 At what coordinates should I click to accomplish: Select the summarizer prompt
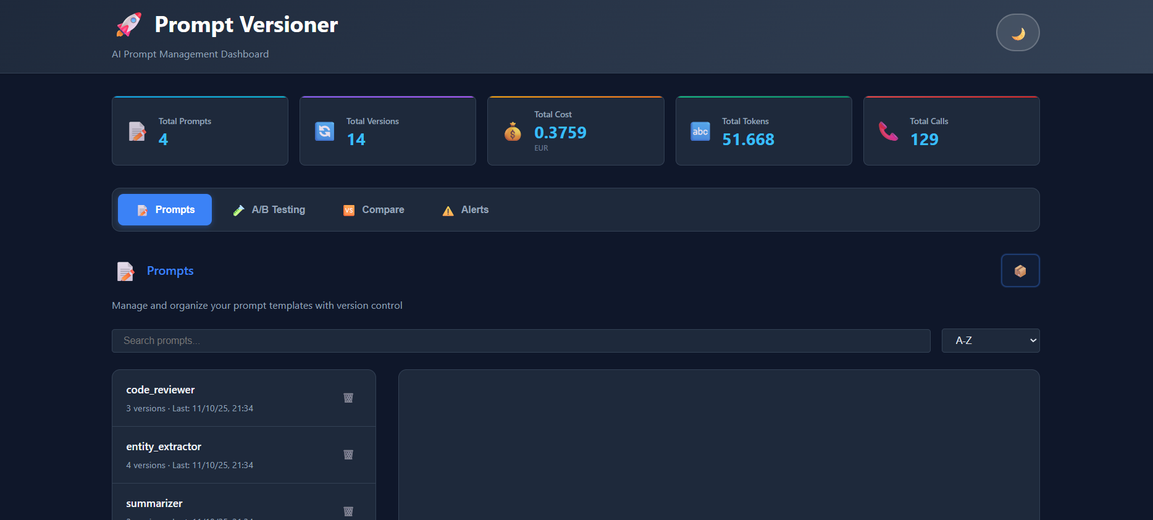click(x=244, y=502)
